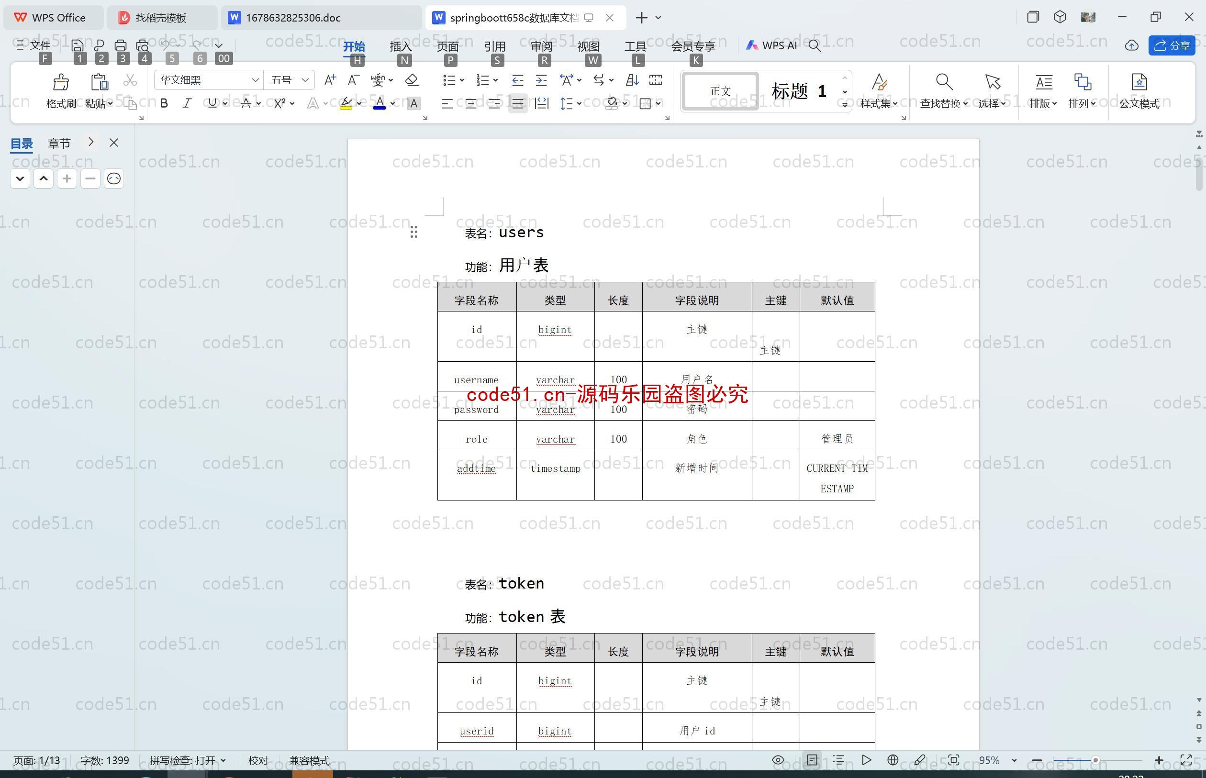Click the new tab plus button
1206x778 pixels.
(641, 18)
